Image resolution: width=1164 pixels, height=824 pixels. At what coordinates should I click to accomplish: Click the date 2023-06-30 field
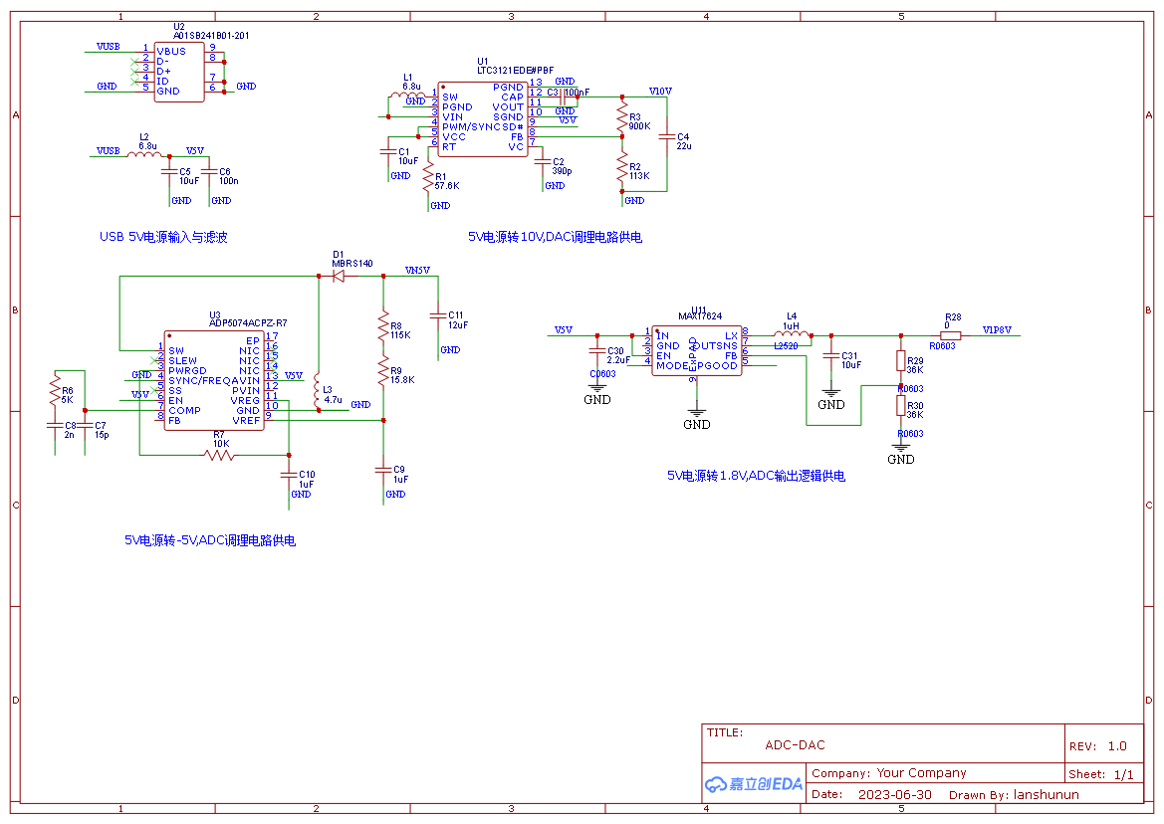[x=894, y=794]
